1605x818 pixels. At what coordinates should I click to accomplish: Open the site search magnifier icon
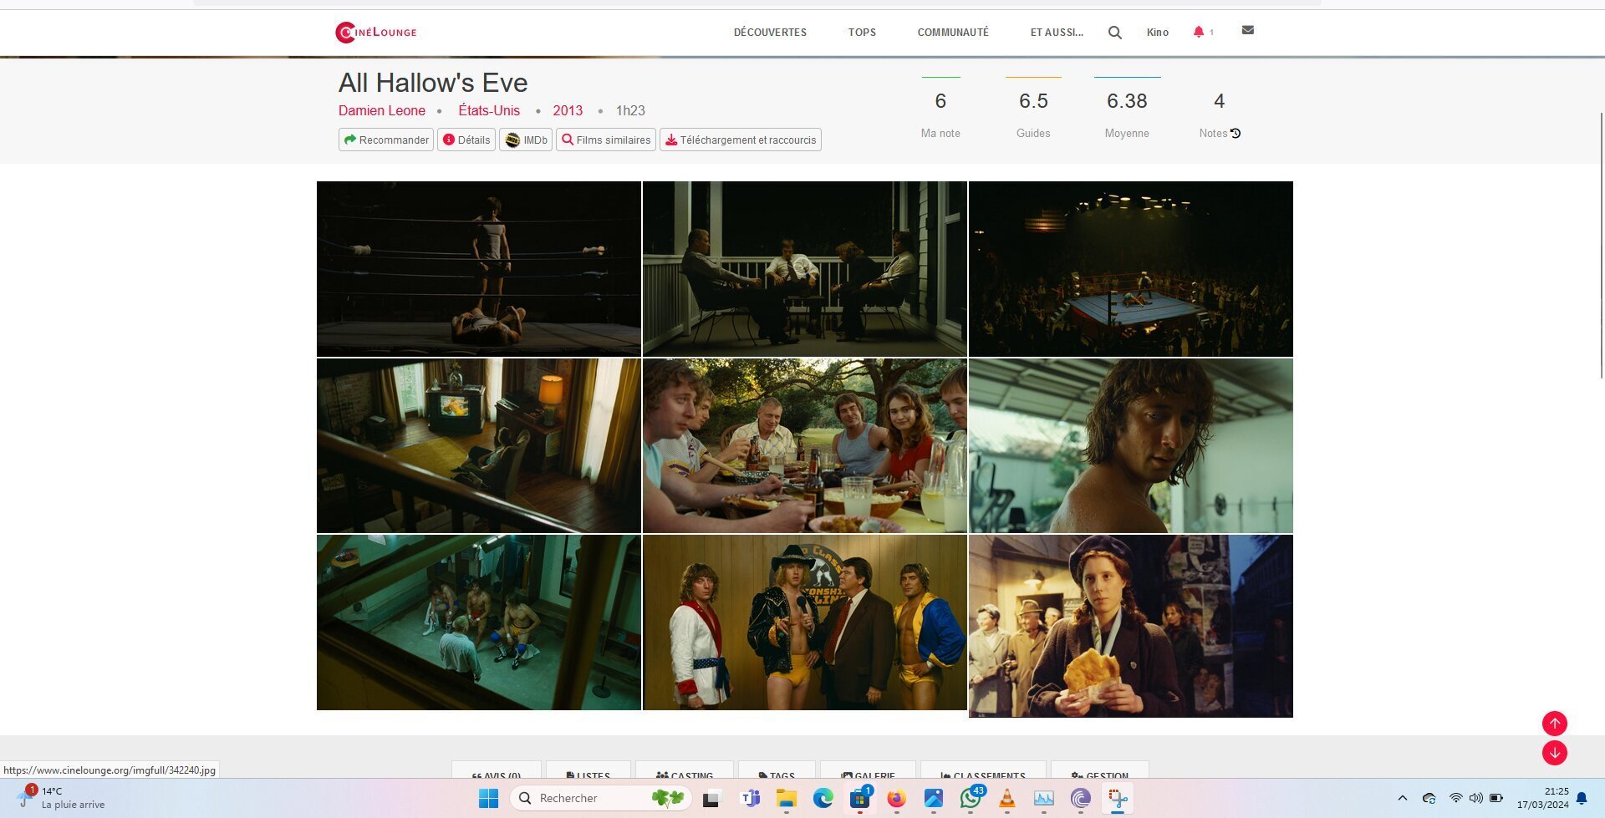[1114, 33]
